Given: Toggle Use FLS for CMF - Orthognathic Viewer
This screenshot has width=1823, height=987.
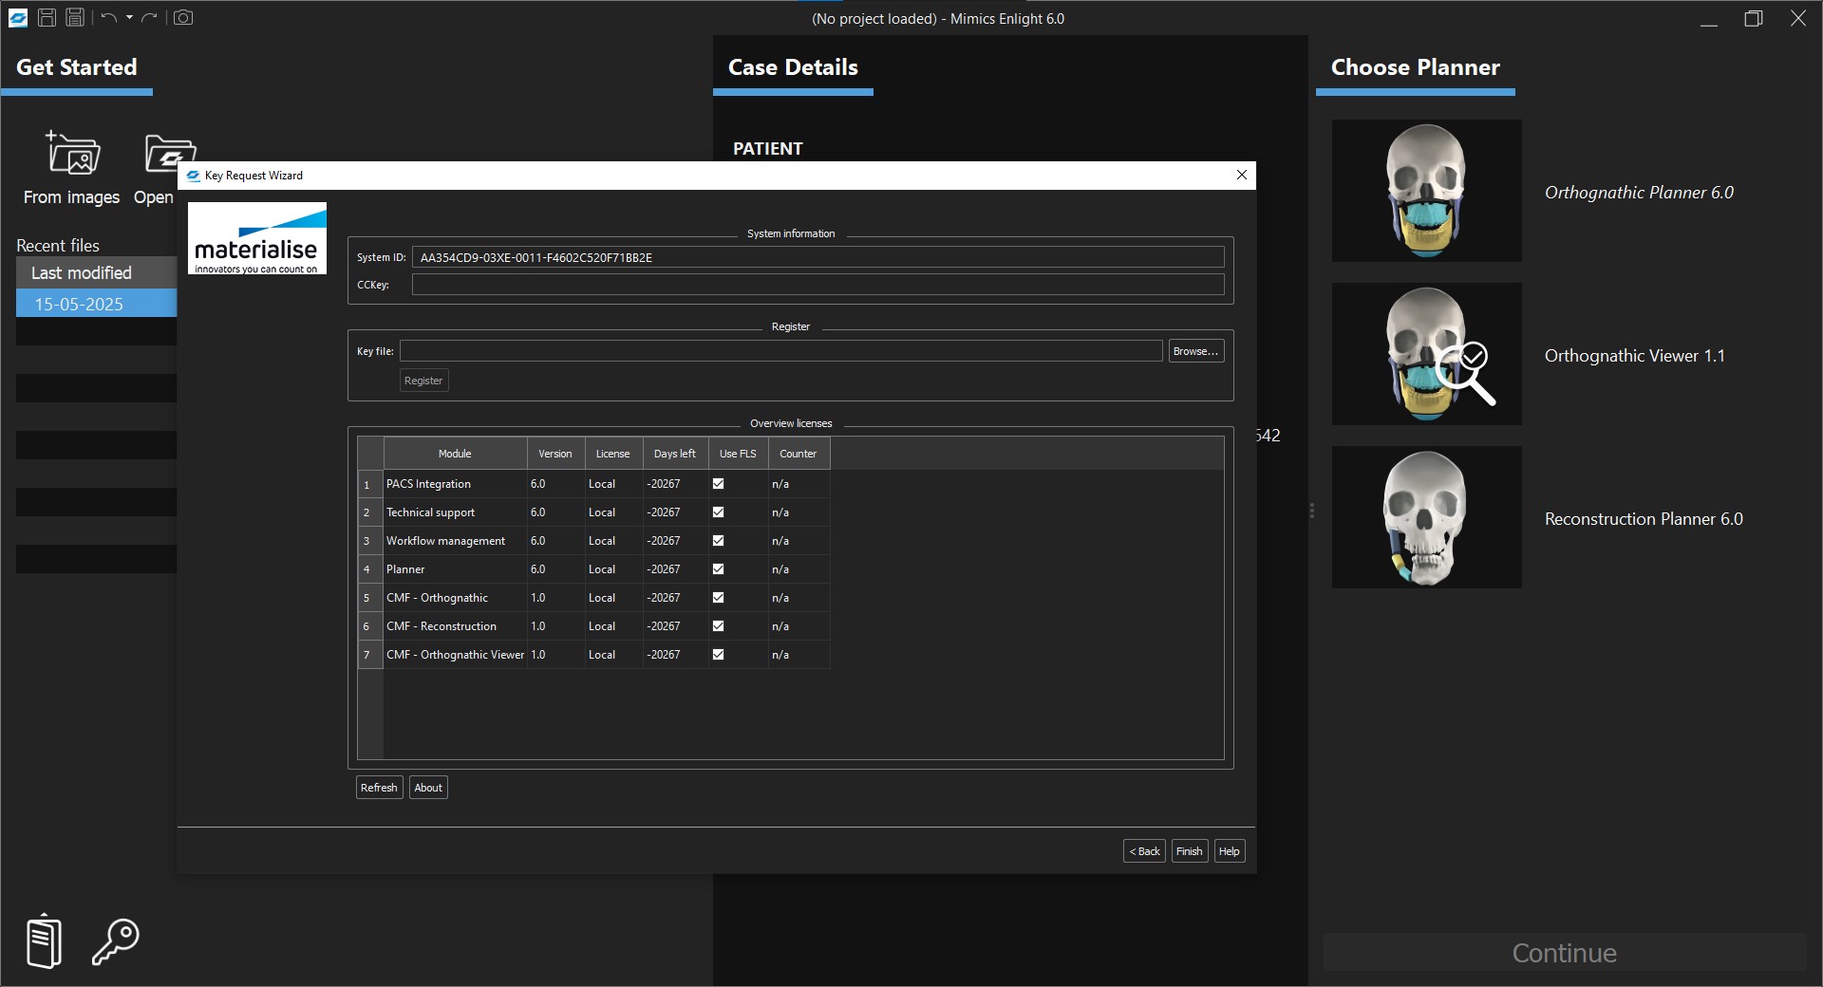Looking at the screenshot, I should (719, 654).
